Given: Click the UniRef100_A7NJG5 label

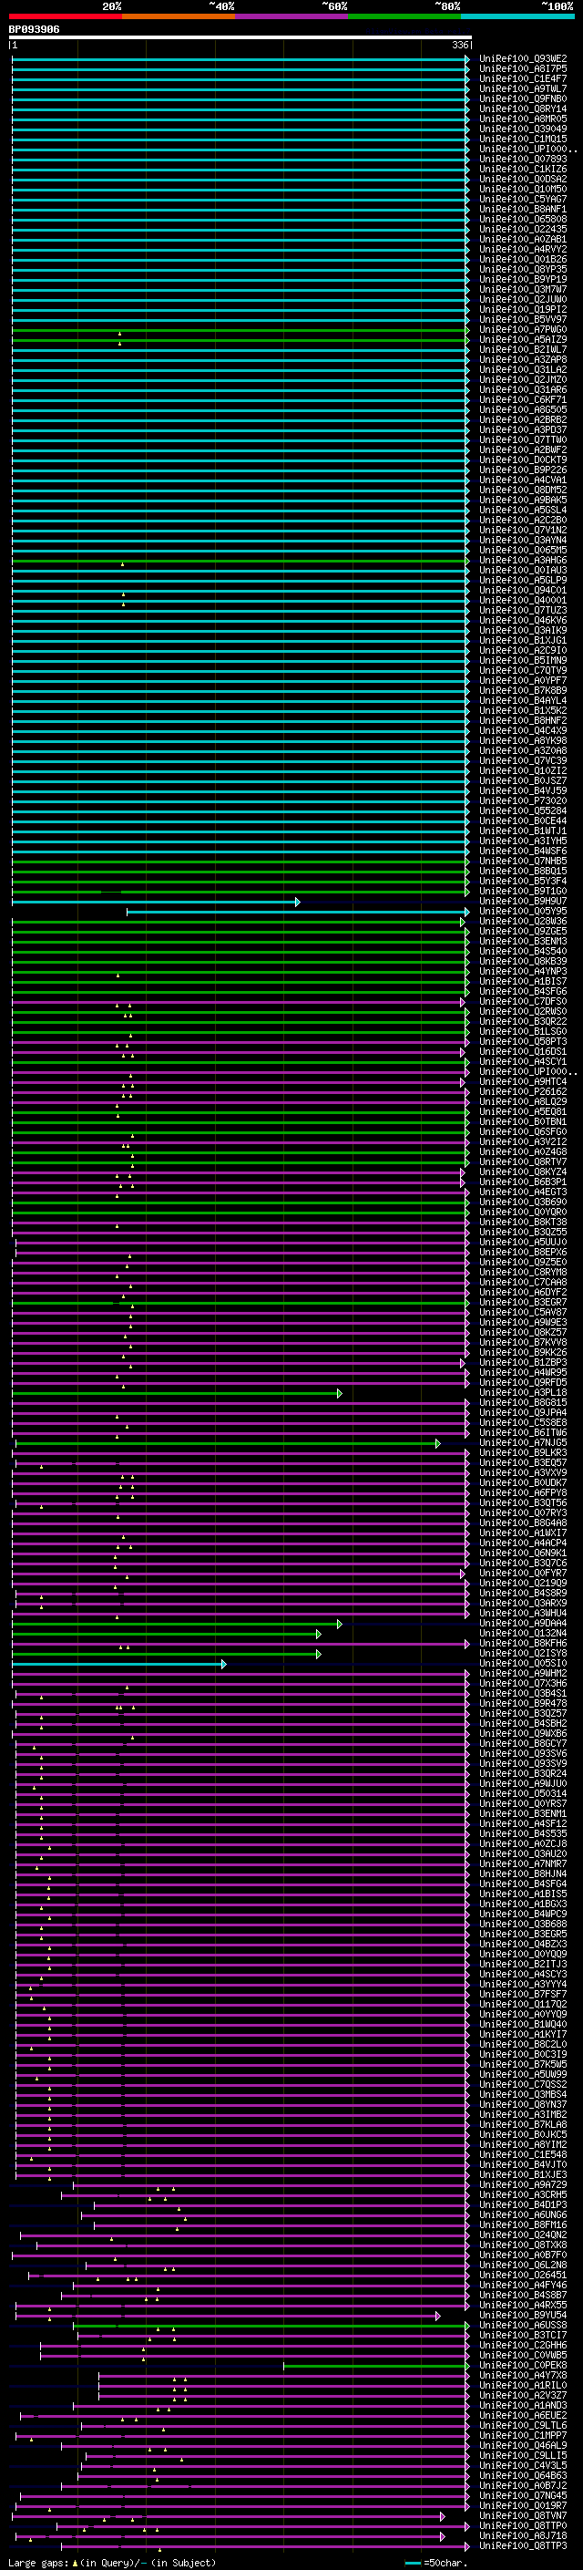Looking at the screenshot, I should 523,1443.
